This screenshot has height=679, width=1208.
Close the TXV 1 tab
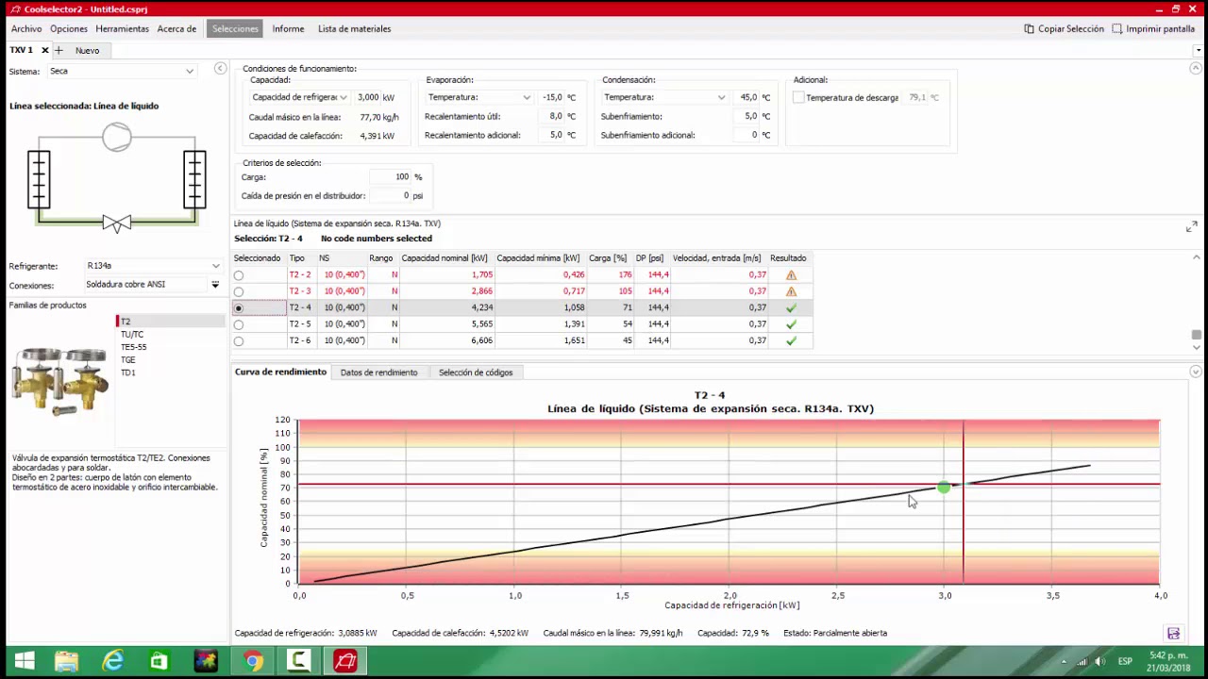44,50
